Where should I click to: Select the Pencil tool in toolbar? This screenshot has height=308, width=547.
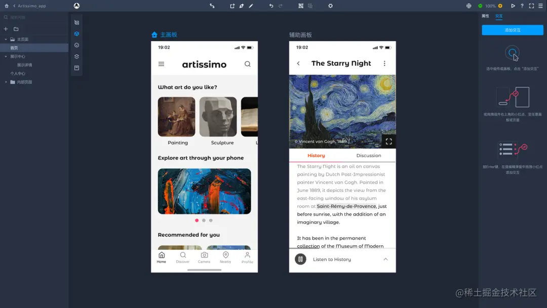point(251,6)
